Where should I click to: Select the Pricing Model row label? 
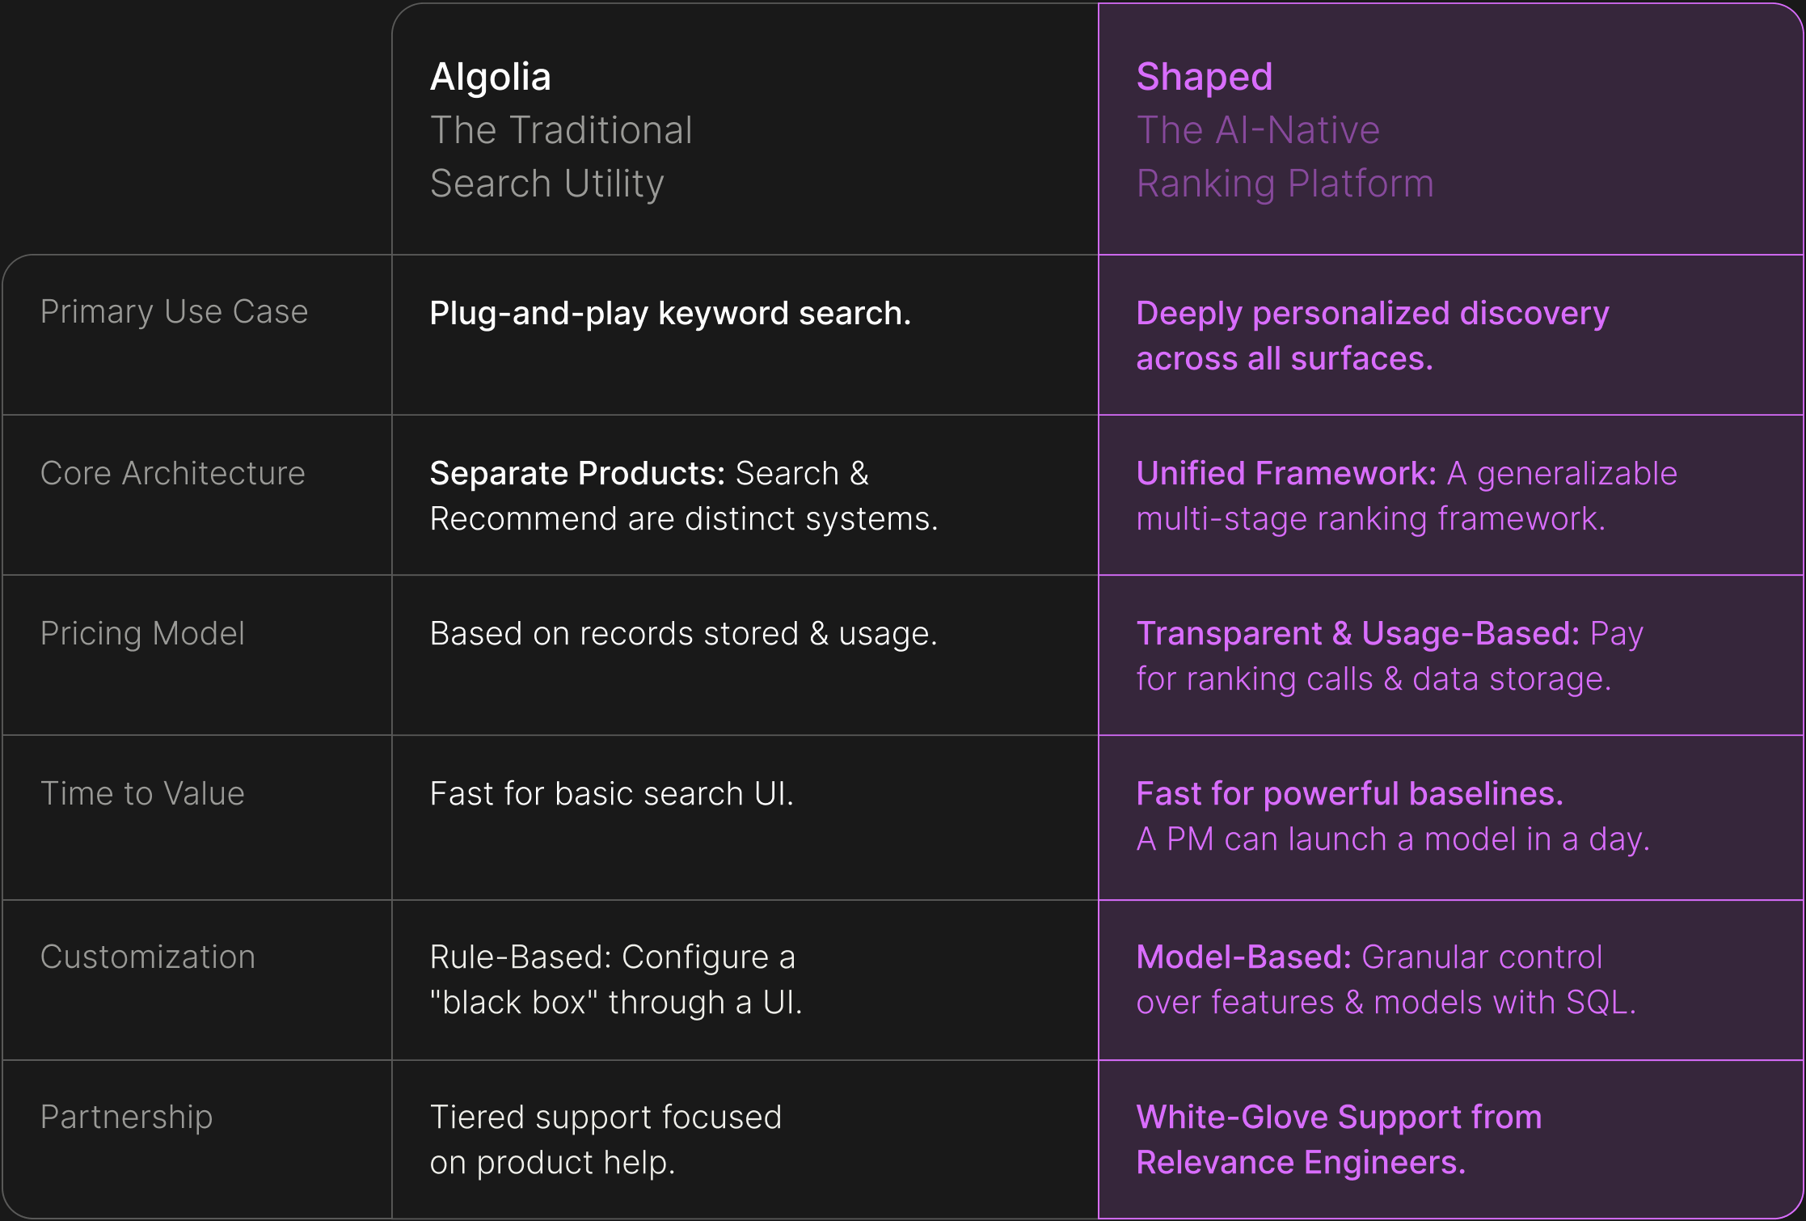(x=142, y=633)
